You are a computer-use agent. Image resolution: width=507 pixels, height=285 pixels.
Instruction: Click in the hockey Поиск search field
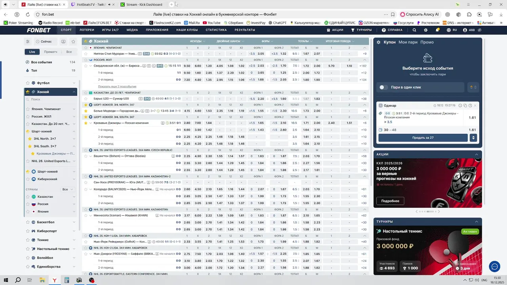point(51,100)
